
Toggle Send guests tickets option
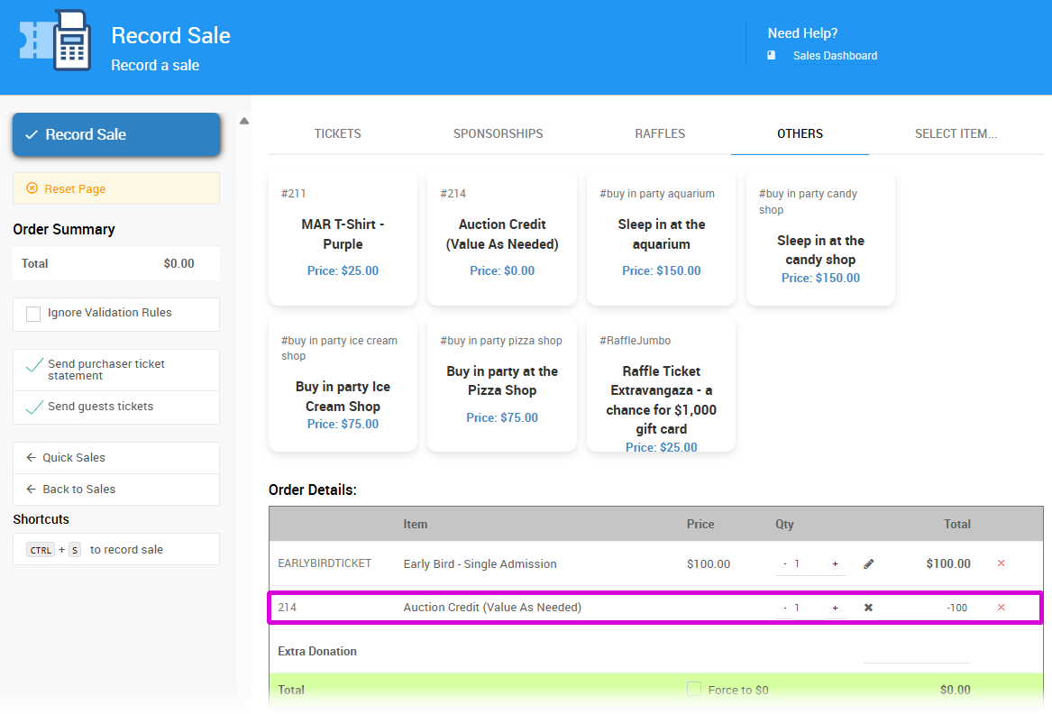pyautogui.click(x=34, y=407)
